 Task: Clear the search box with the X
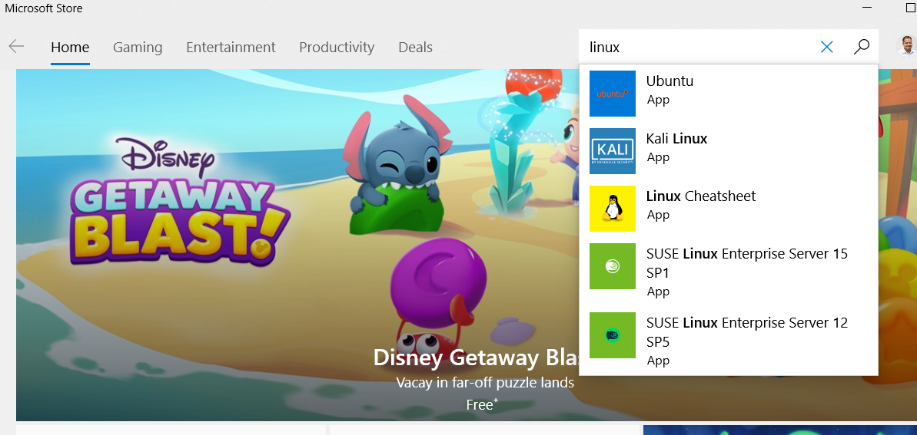[826, 47]
